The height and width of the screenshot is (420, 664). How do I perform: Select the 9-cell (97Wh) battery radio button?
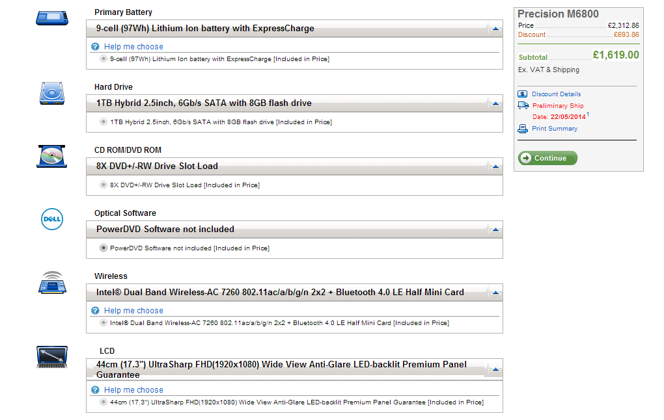(104, 59)
